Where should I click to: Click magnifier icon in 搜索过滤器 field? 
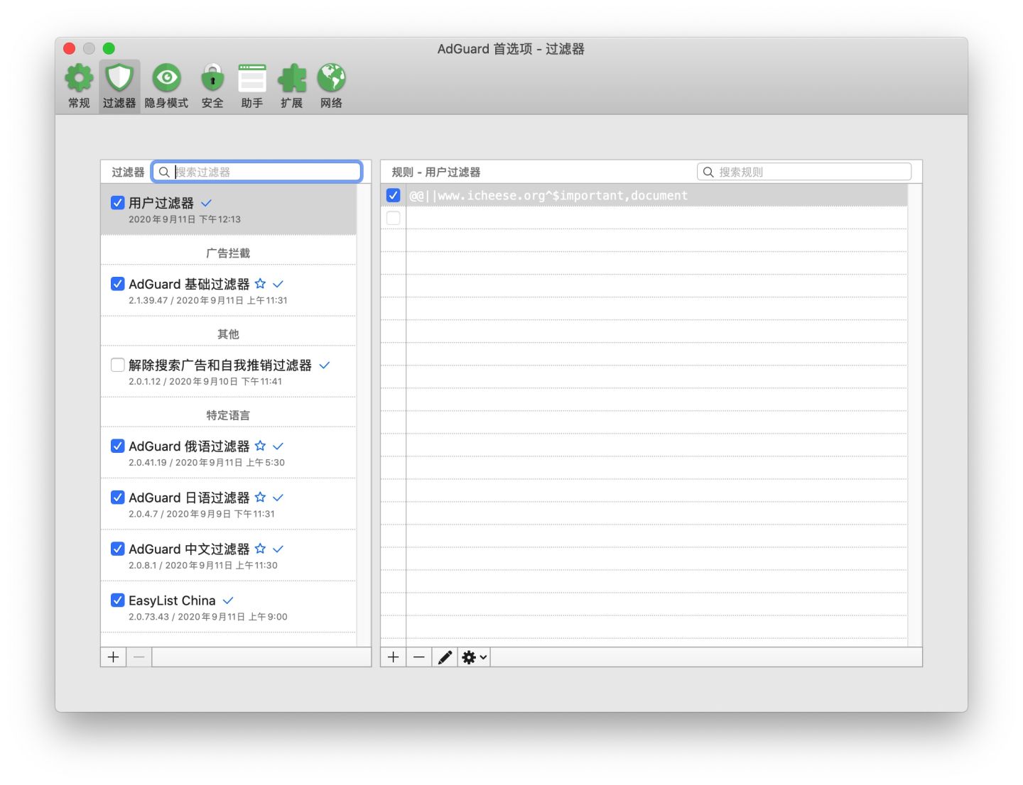pyautogui.click(x=164, y=172)
